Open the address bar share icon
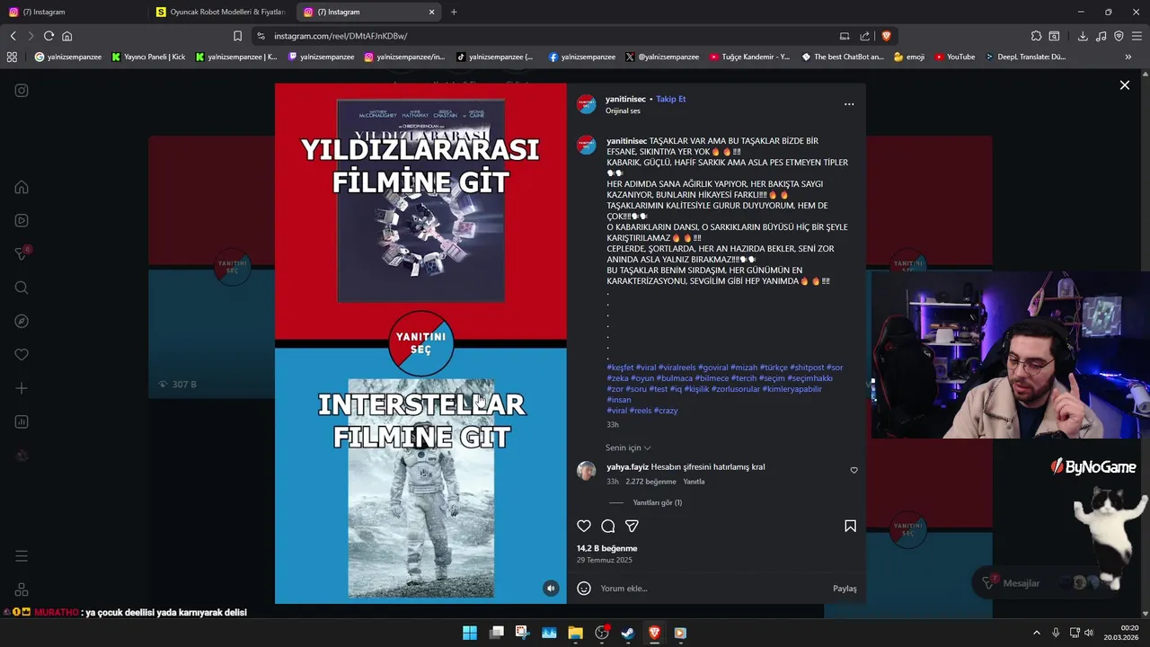The image size is (1150, 647). 864,36
